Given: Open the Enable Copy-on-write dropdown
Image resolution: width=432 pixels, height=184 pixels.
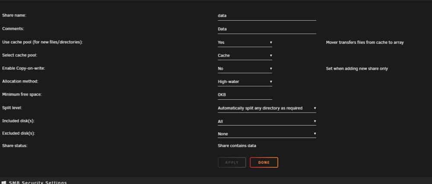Looking at the screenshot, I should pos(245,68).
